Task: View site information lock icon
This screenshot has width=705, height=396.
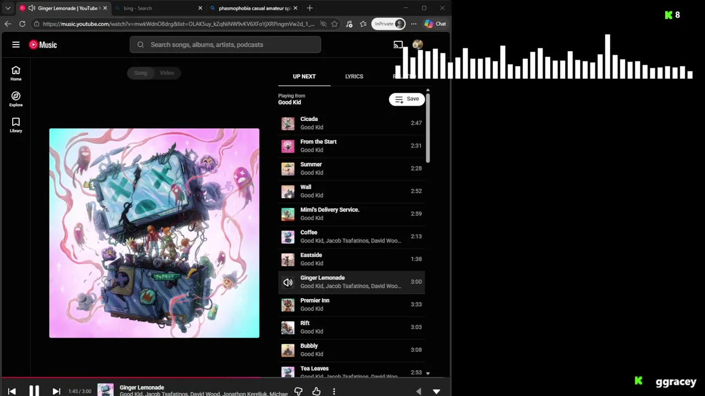Action: pos(36,24)
